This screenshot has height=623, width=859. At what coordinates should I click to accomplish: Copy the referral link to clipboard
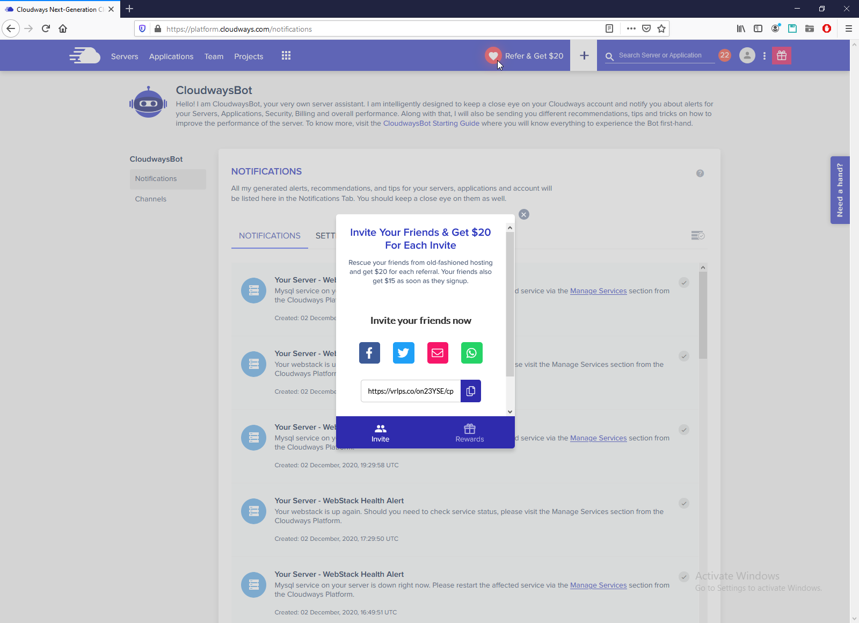click(x=471, y=391)
